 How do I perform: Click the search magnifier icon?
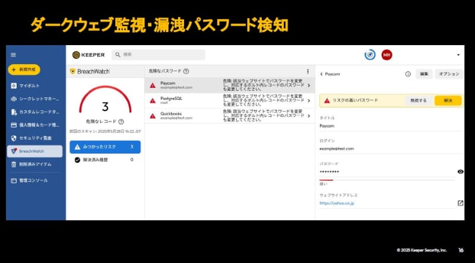click(118, 55)
